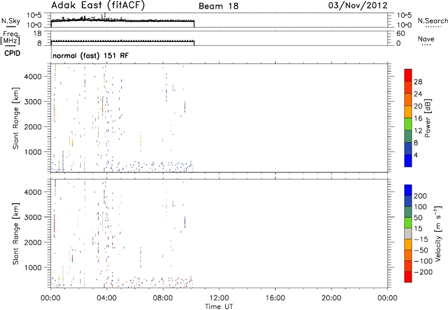Click the "2000" range tick of the velocity panel
Screen dimensions: 448x310
33,242
